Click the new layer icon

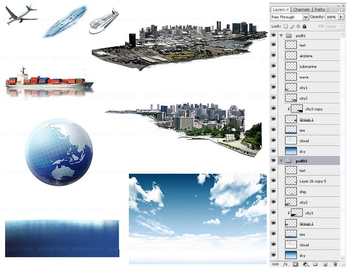point(325,264)
